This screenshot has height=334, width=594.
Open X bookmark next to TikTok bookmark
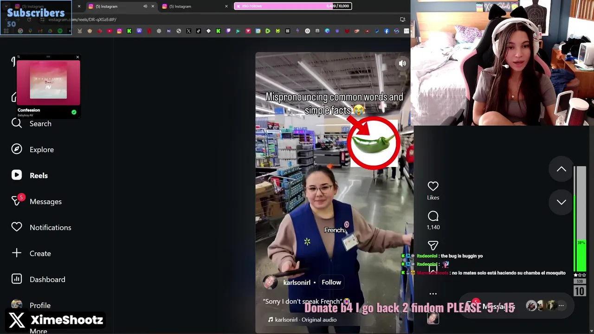[188, 31]
